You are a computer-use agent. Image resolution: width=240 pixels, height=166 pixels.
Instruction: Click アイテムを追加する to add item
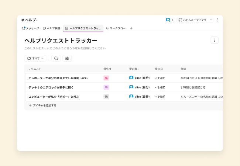pos(45,106)
